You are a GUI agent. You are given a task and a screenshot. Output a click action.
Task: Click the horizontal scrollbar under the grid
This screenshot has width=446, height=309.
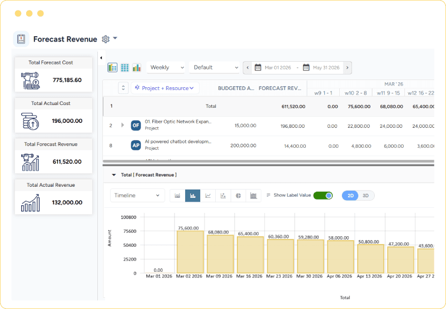pyautogui.click(x=268, y=161)
